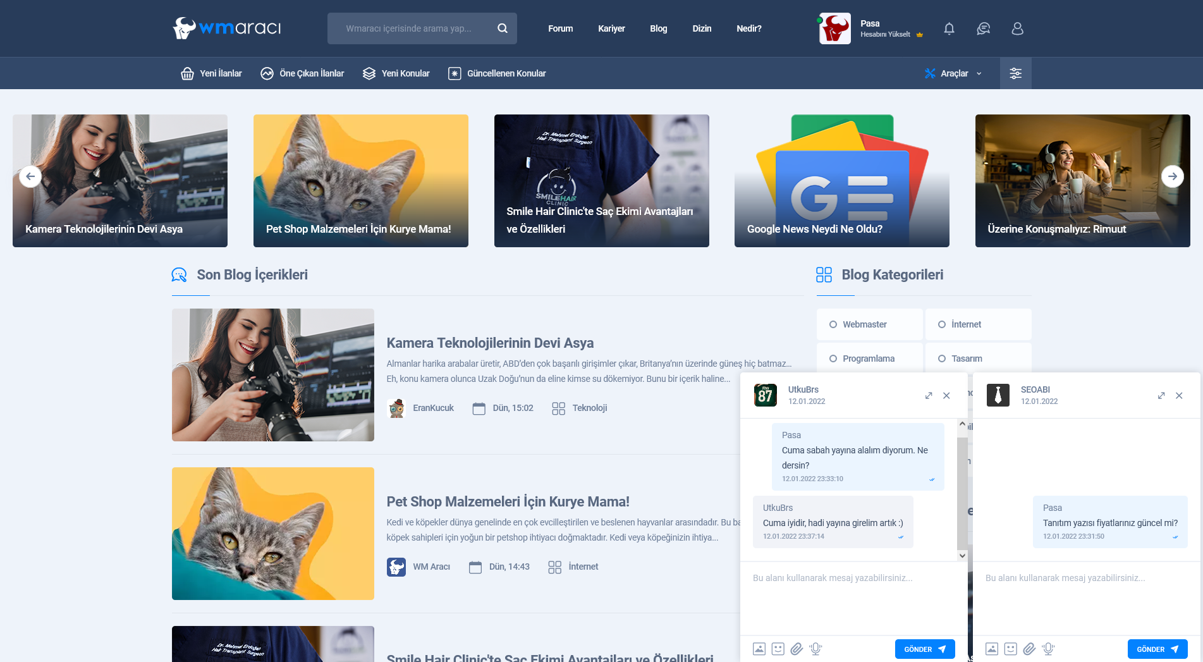Click Hesabını Yükselt link
Image resolution: width=1203 pixels, height=662 pixels.
coord(891,34)
